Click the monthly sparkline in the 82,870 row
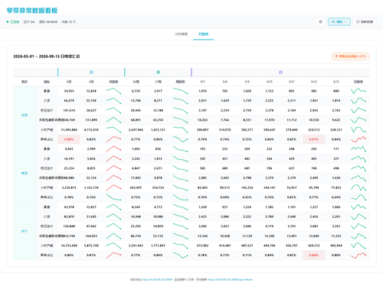 click(113, 216)
